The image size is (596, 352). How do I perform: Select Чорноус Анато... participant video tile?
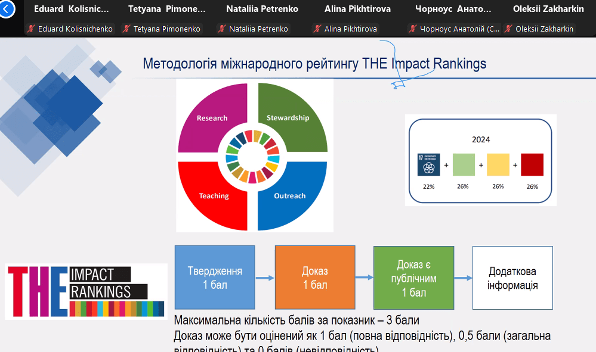(x=453, y=18)
